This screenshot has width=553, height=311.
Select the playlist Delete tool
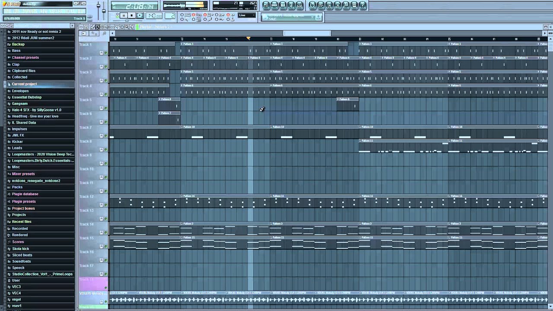pos(102,27)
